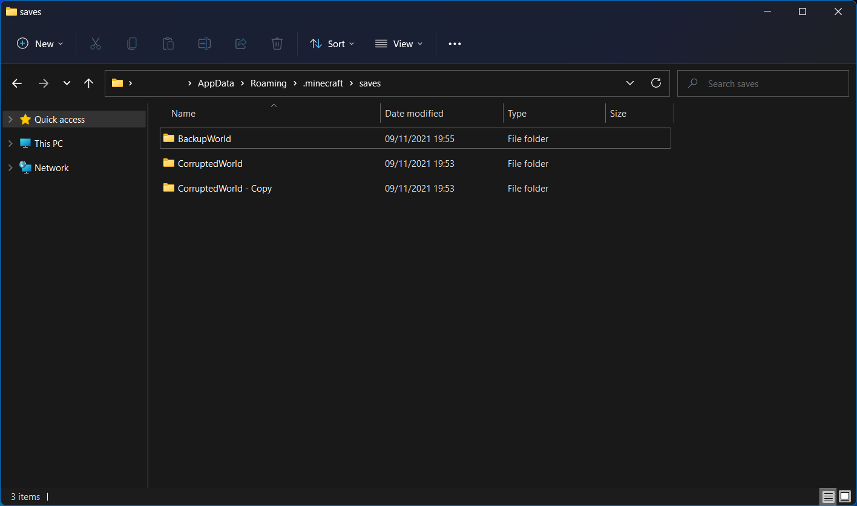Go back with the left arrow
Screen dimensions: 857x506
click(17, 83)
